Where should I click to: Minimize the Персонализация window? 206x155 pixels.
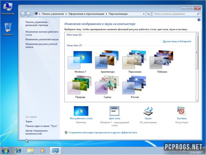184,8
